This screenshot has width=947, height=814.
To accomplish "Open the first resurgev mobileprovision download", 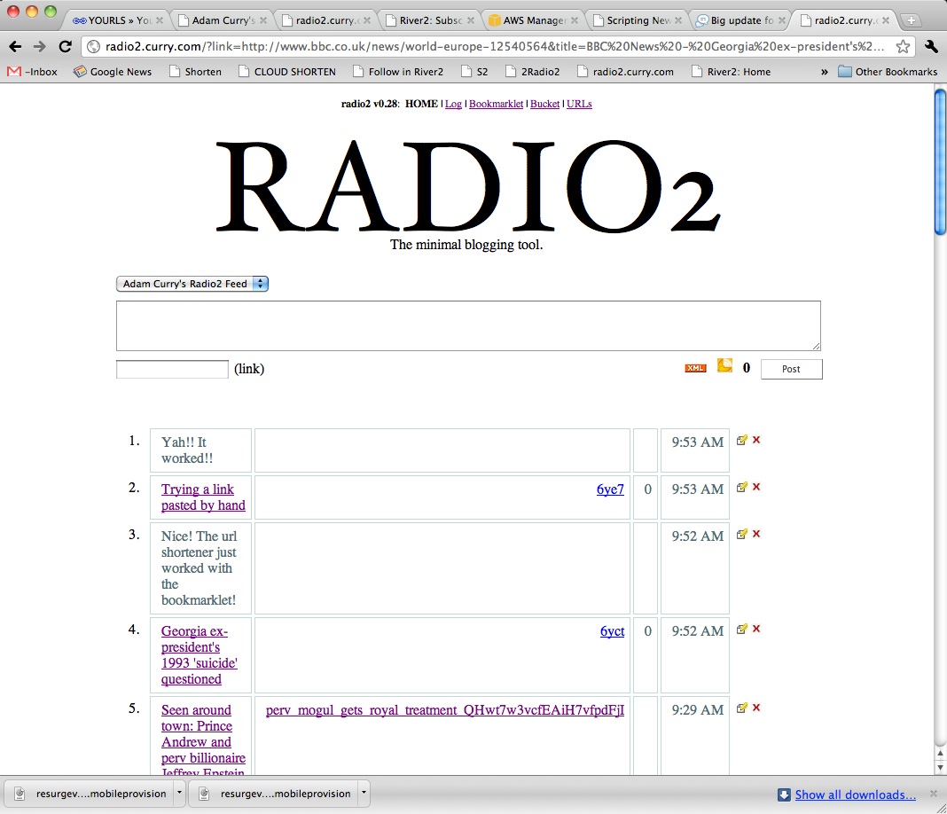I will pyautogui.click(x=91, y=794).
